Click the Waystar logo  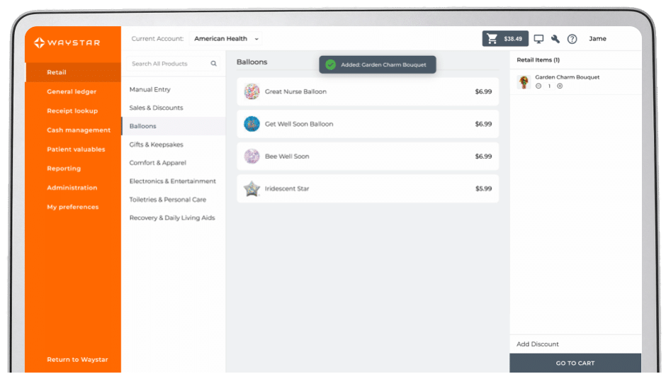pyautogui.click(x=67, y=42)
